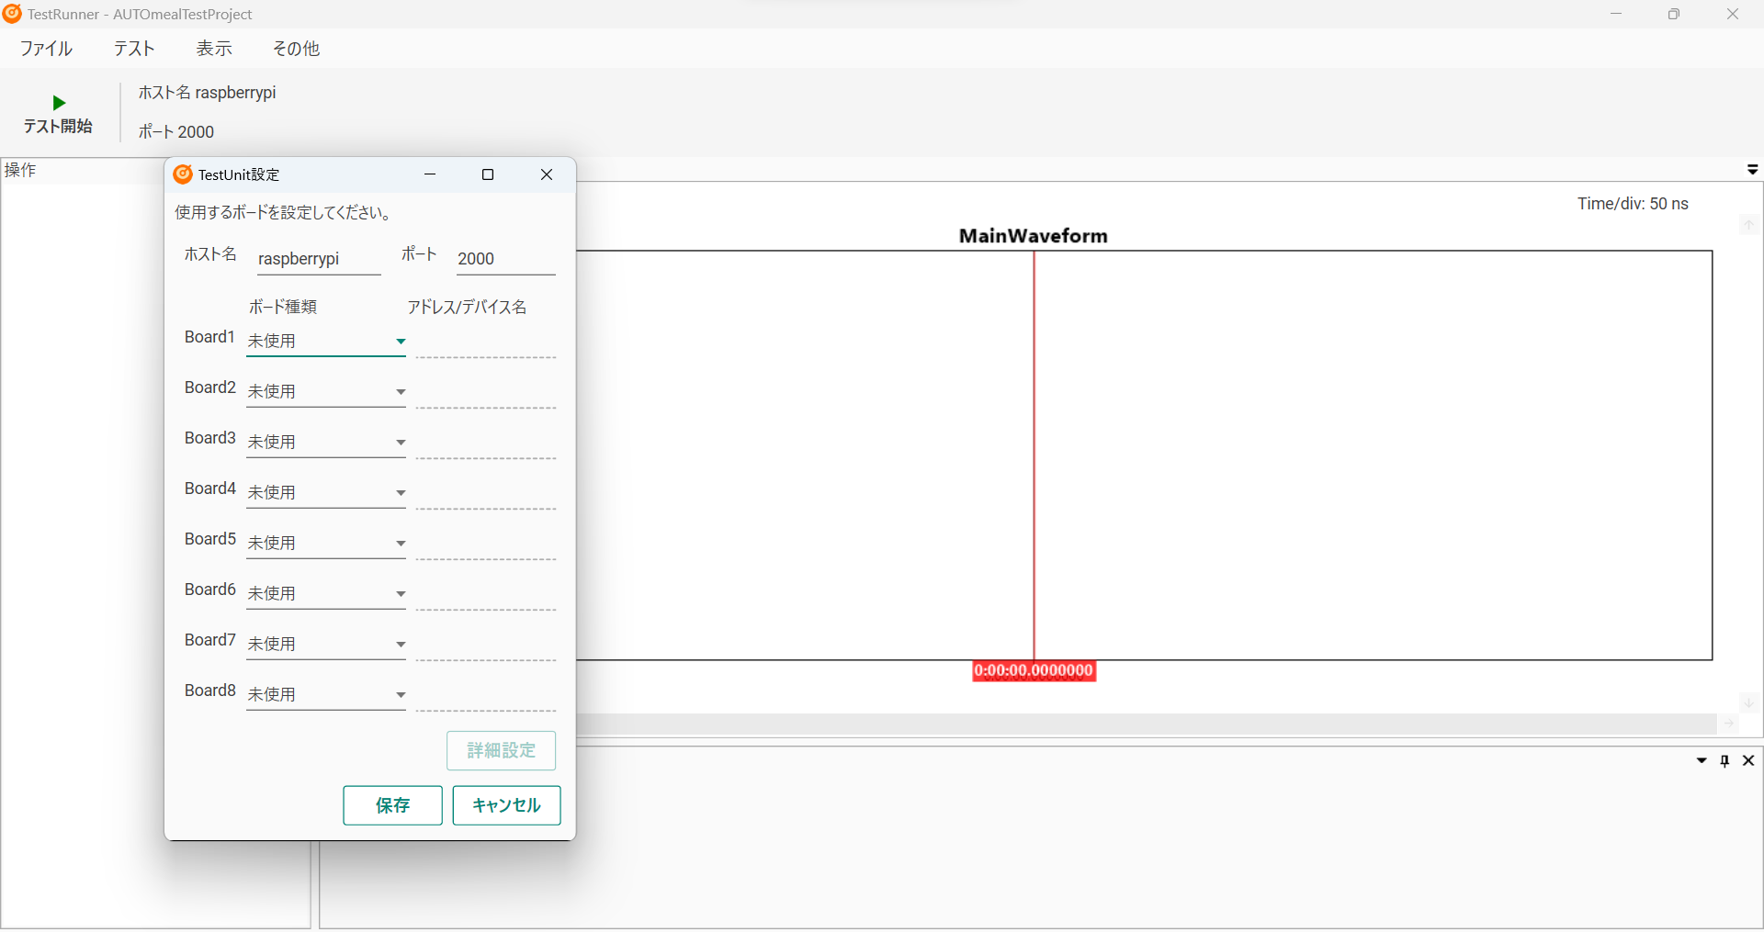Minimize the TestUnit設定 dialog
The image size is (1764, 932).
pyautogui.click(x=430, y=174)
